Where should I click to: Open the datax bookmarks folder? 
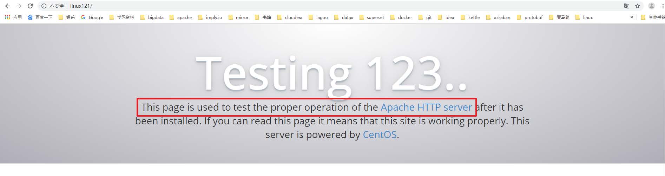point(344,17)
